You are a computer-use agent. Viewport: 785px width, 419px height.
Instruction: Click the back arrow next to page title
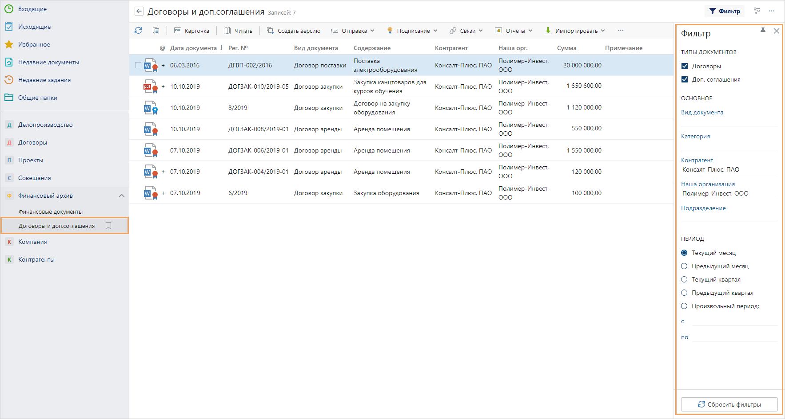pyautogui.click(x=139, y=12)
